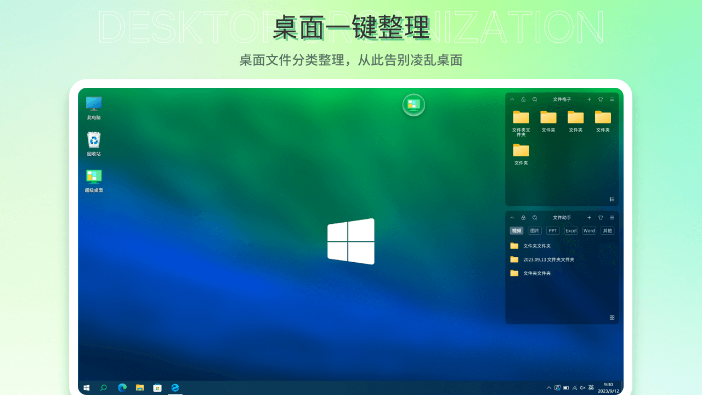The height and width of the screenshot is (395, 702).
Task: Click the 文件格子 panel title
Action: pos(562,99)
